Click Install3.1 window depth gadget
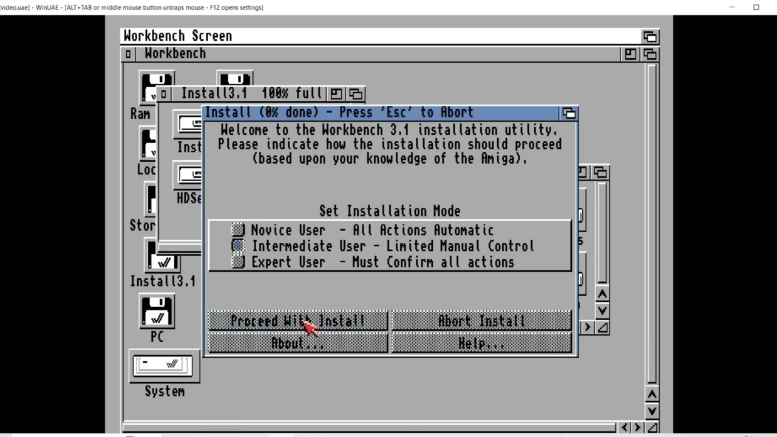Screen dimensions: 777x437 (356, 94)
